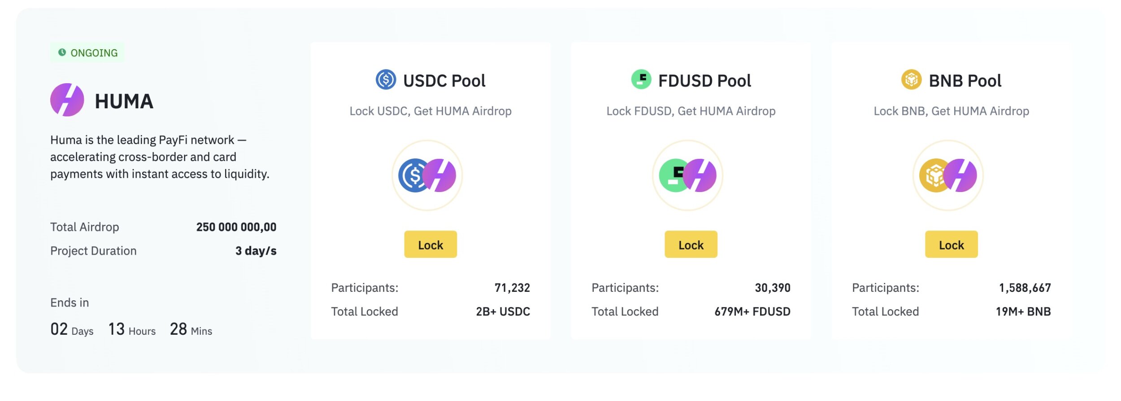The height and width of the screenshot is (401, 1121).
Task: Click the 1,588,667 participants count
Action: pyautogui.click(x=1025, y=288)
